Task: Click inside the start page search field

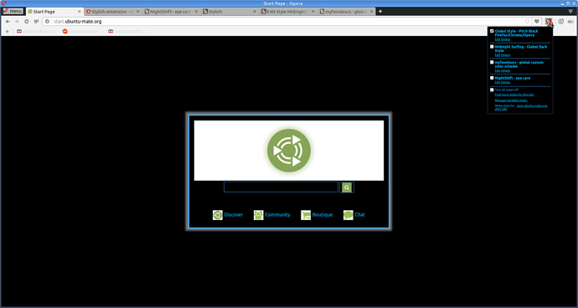Action: pos(281,187)
